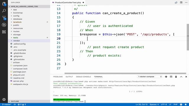Switch to the DEBUG CONSOLE tab
189x106 pixels.
coord(83,77)
